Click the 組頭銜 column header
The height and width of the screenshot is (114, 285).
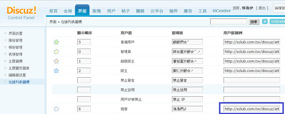coord(177,33)
